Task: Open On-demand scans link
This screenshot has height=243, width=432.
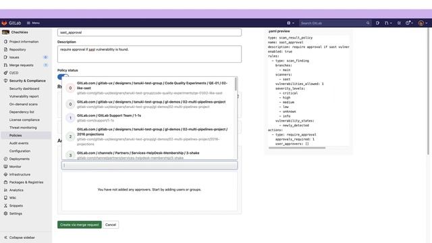Action: [24, 104]
